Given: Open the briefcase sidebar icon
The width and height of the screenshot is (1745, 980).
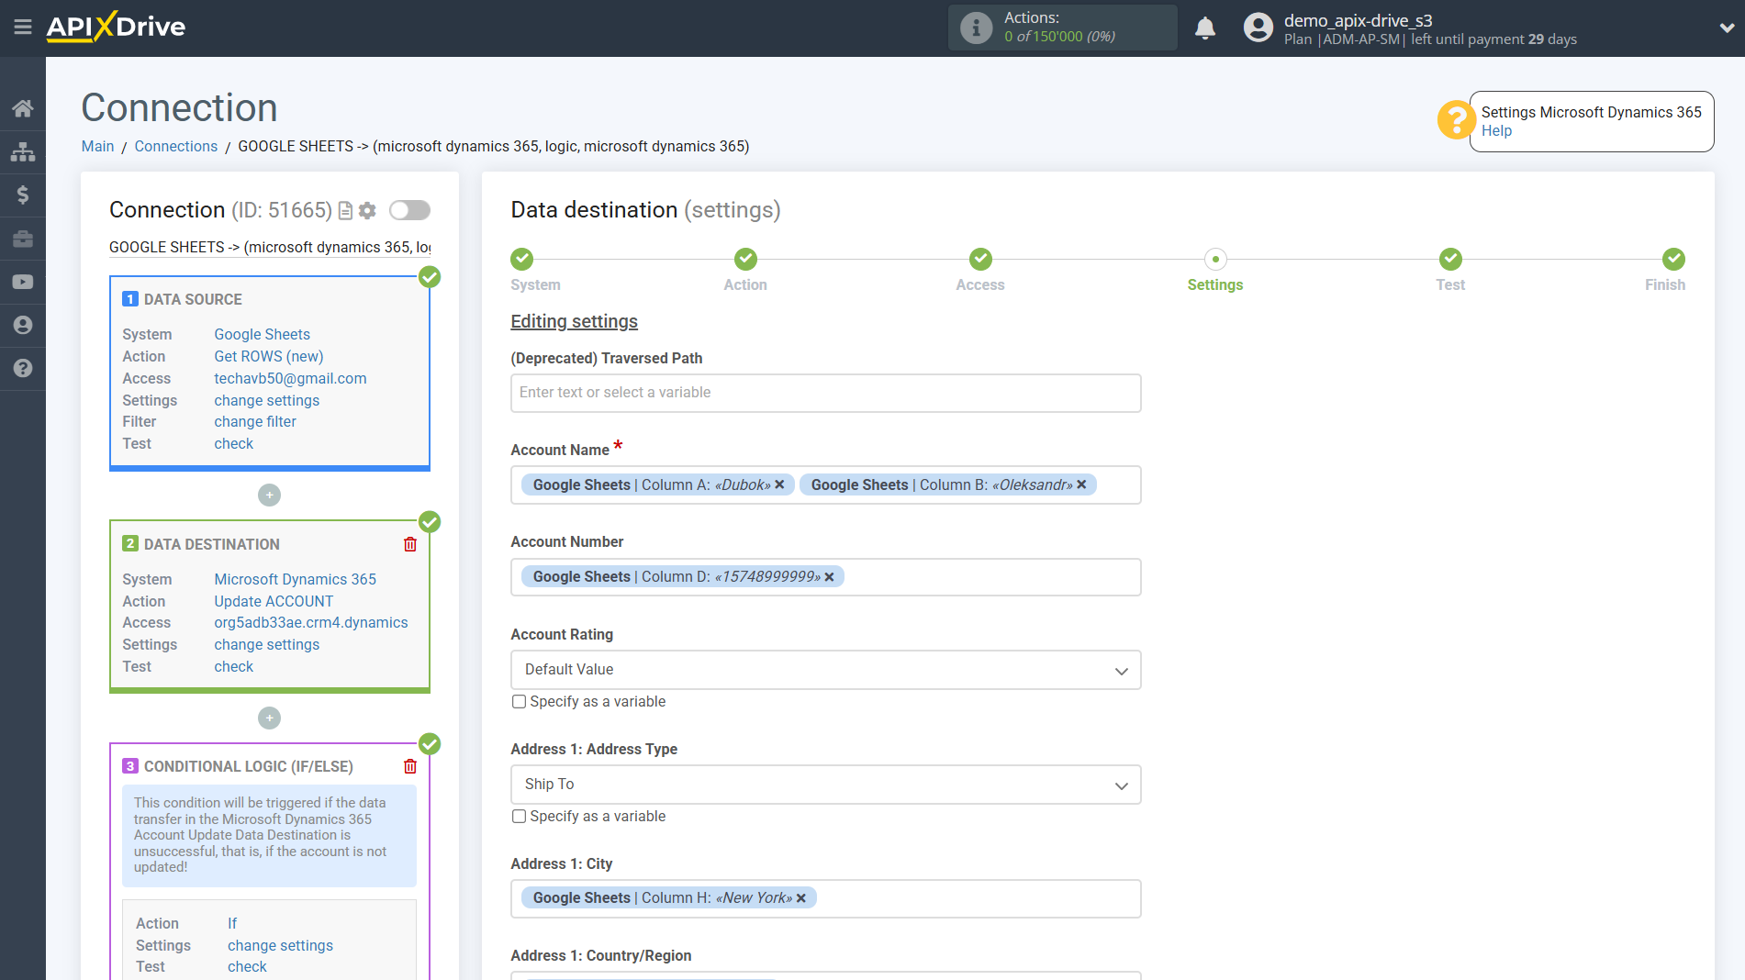Looking at the screenshot, I should (x=23, y=239).
